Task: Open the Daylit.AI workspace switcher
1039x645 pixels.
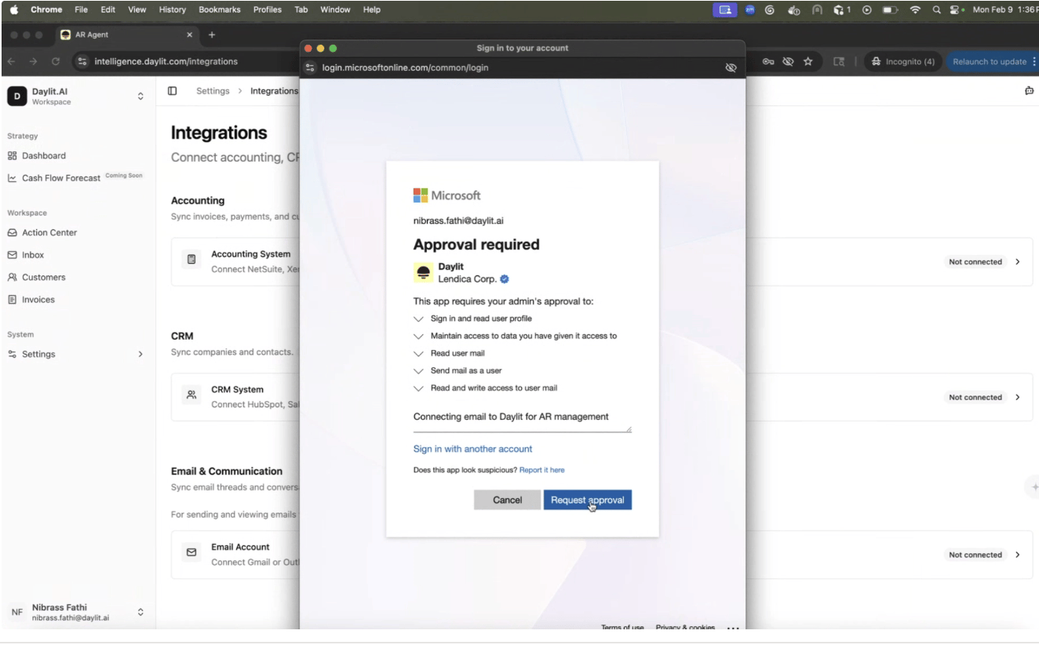Action: coord(78,96)
